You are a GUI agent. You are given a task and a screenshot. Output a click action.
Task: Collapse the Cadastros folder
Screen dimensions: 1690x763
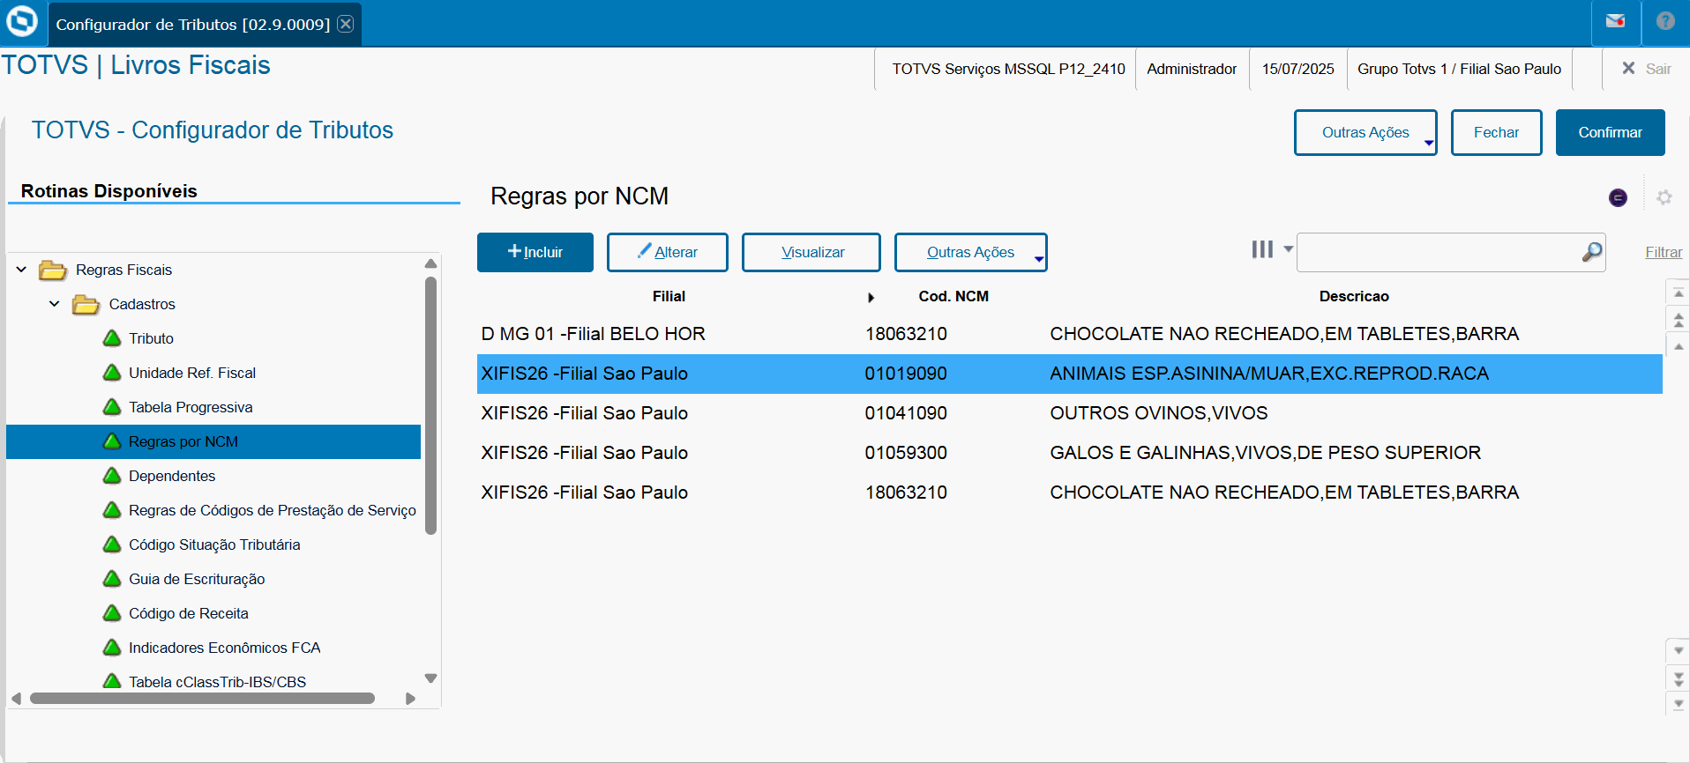pyautogui.click(x=55, y=304)
